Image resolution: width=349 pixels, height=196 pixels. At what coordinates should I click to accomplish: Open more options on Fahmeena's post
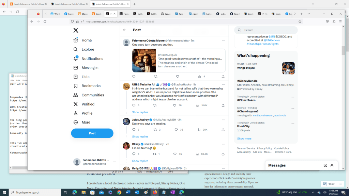click(x=224, y=40)
